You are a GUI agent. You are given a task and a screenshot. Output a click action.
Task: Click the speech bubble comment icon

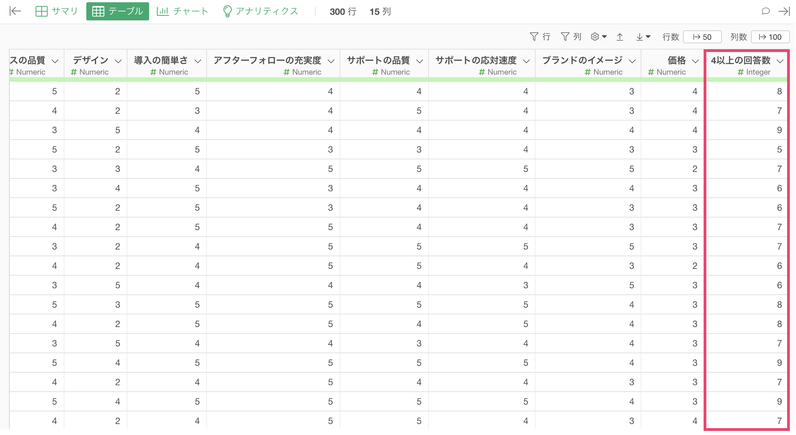(x=766, y=11)
